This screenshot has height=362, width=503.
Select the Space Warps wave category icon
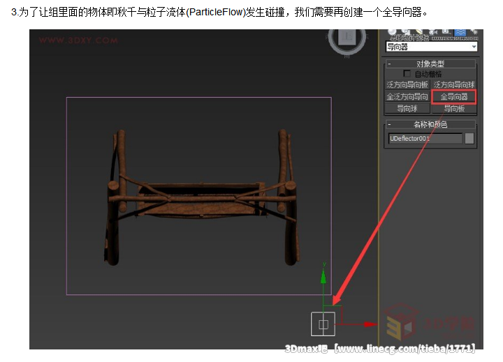coord(460,33)
